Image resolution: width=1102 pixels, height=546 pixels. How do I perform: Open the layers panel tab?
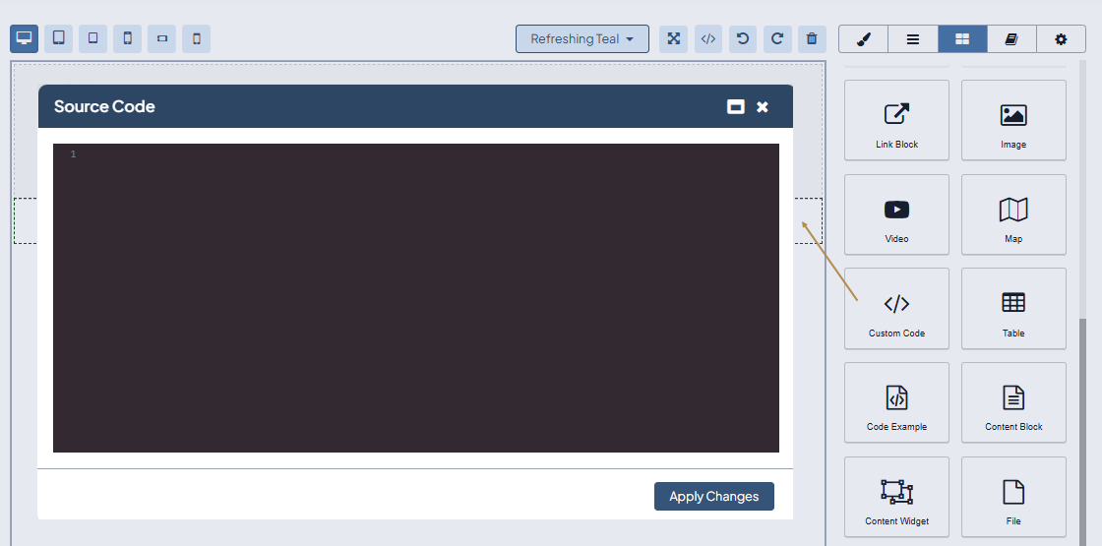click(x=913, y=39)
